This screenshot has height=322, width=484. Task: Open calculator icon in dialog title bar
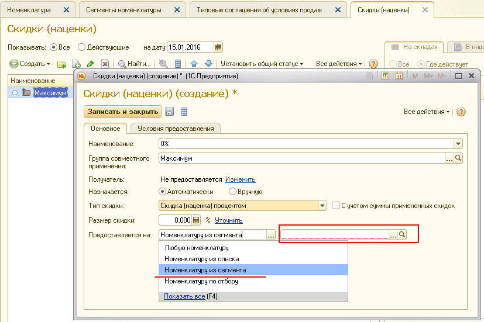385,76
